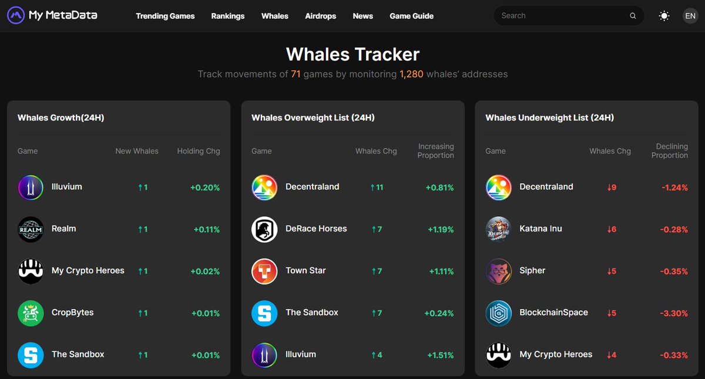
Task: Click the +0.20% holding change value
Action: [x=205, y=187]
